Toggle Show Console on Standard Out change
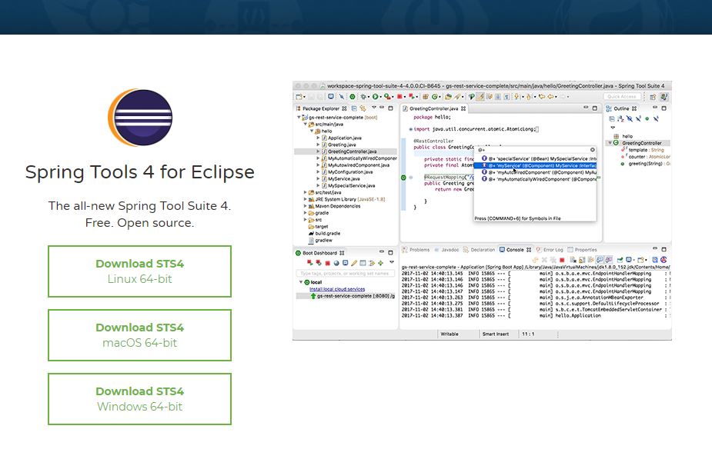This screenshot has height=469, width=712. tap(600, 260)
